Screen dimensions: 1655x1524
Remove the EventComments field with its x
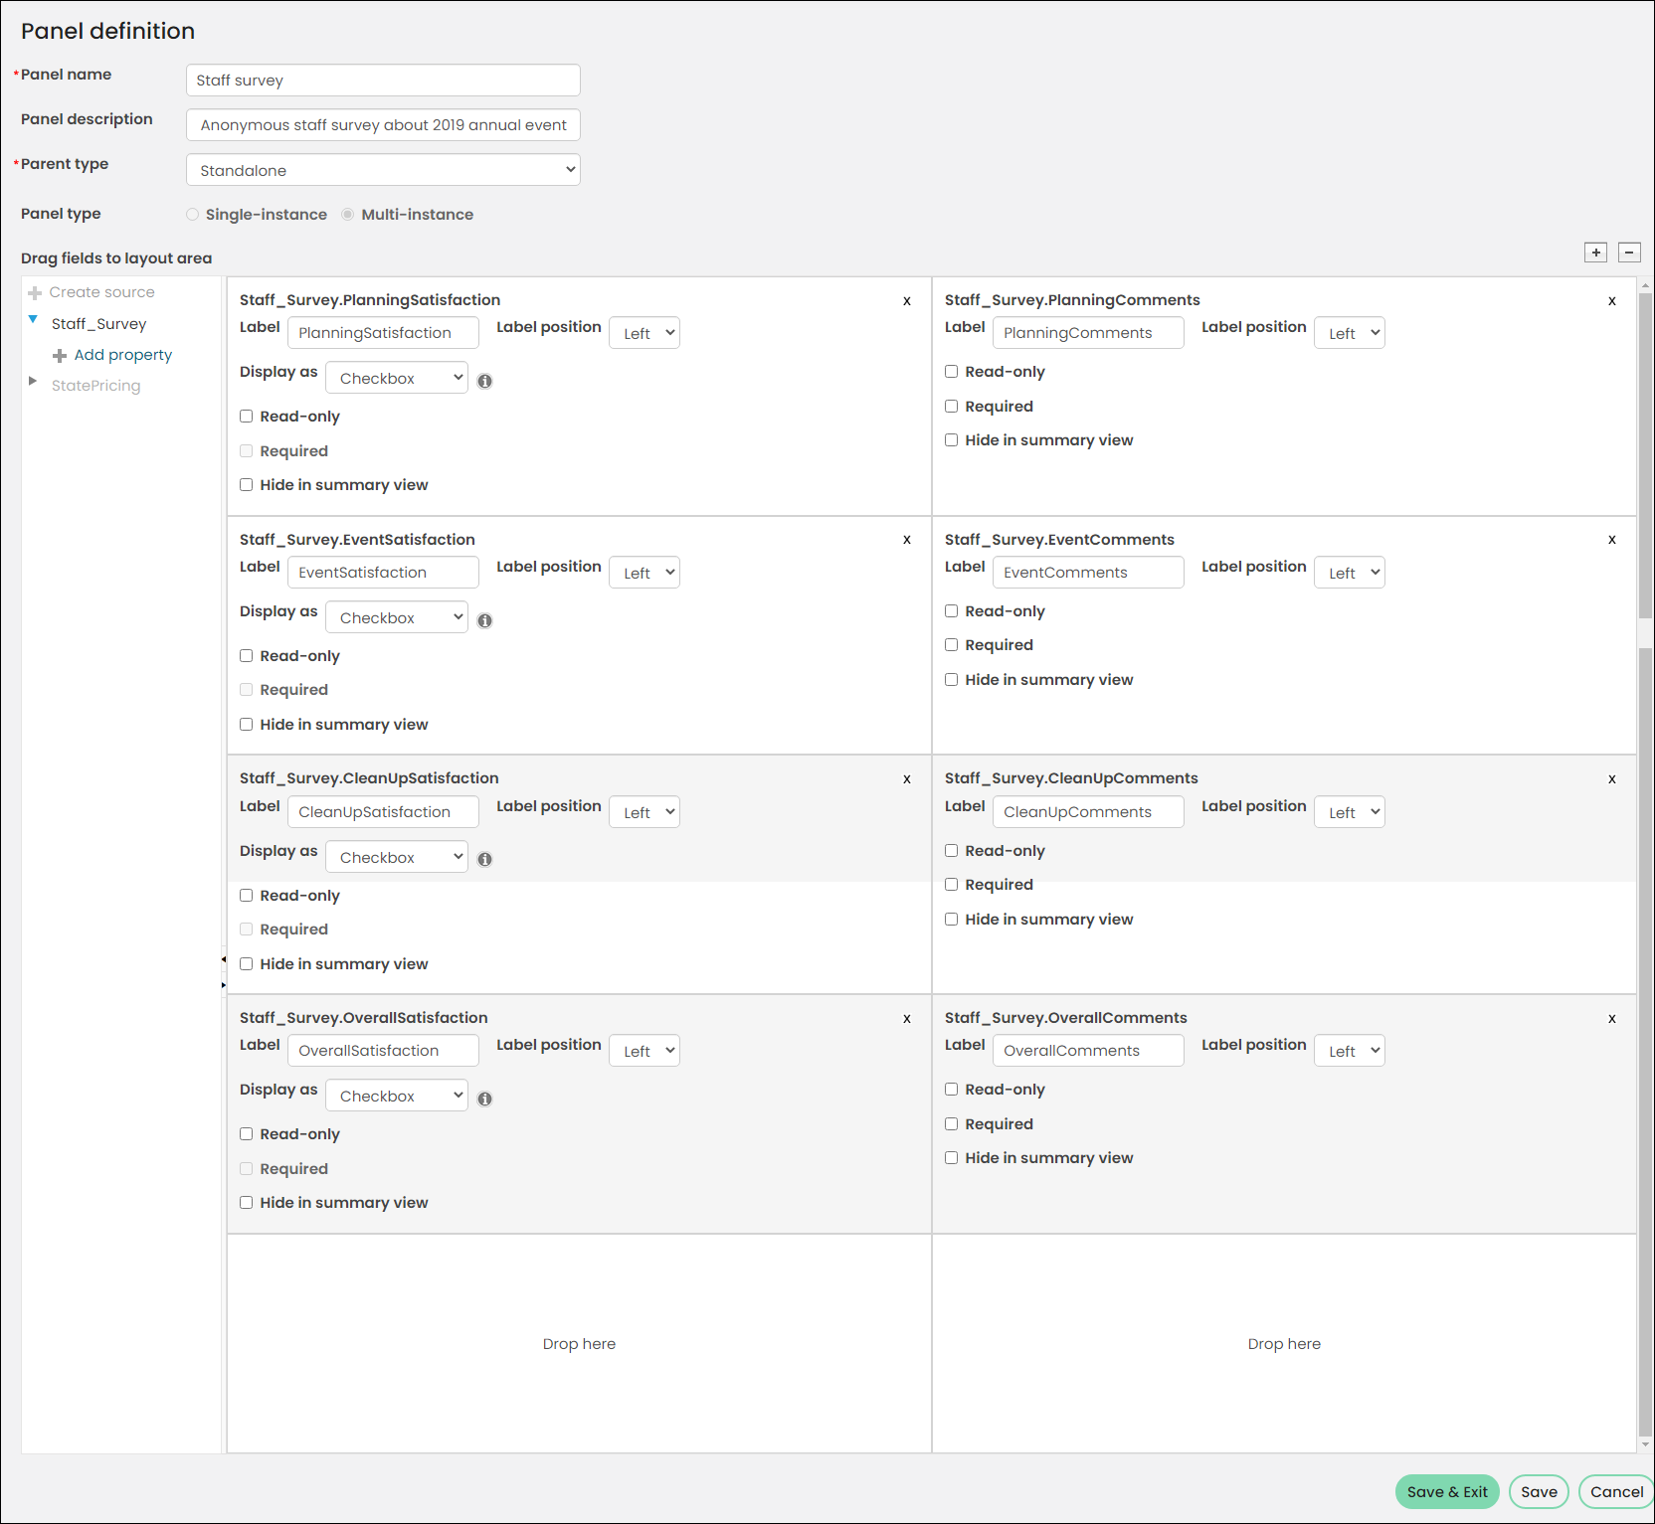[1612, 540]
